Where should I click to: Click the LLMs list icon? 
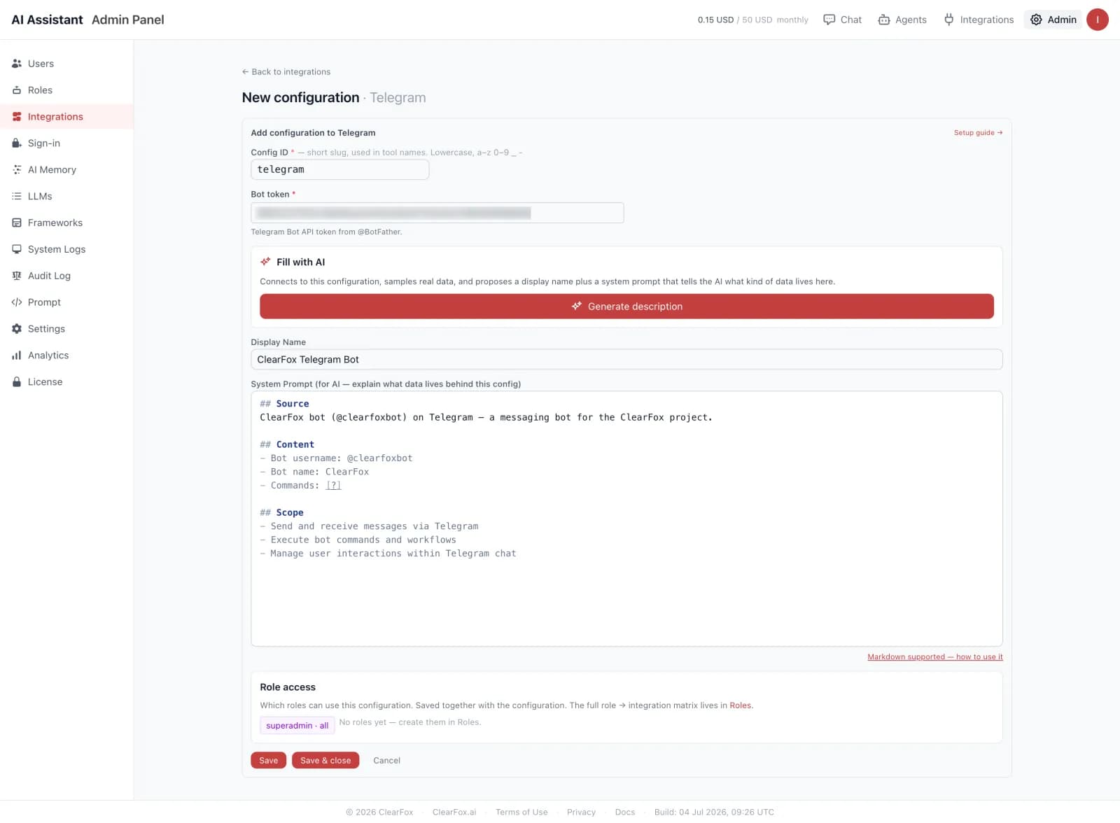17,197
